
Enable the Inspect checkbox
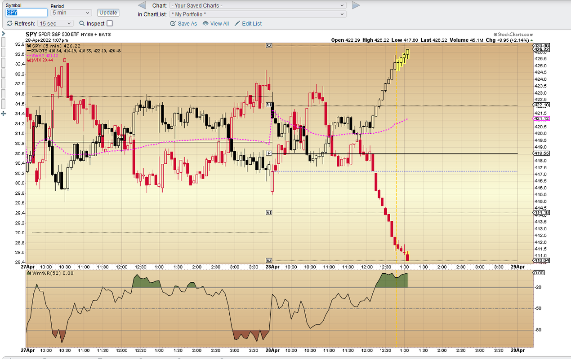click(x=110, y=23)
